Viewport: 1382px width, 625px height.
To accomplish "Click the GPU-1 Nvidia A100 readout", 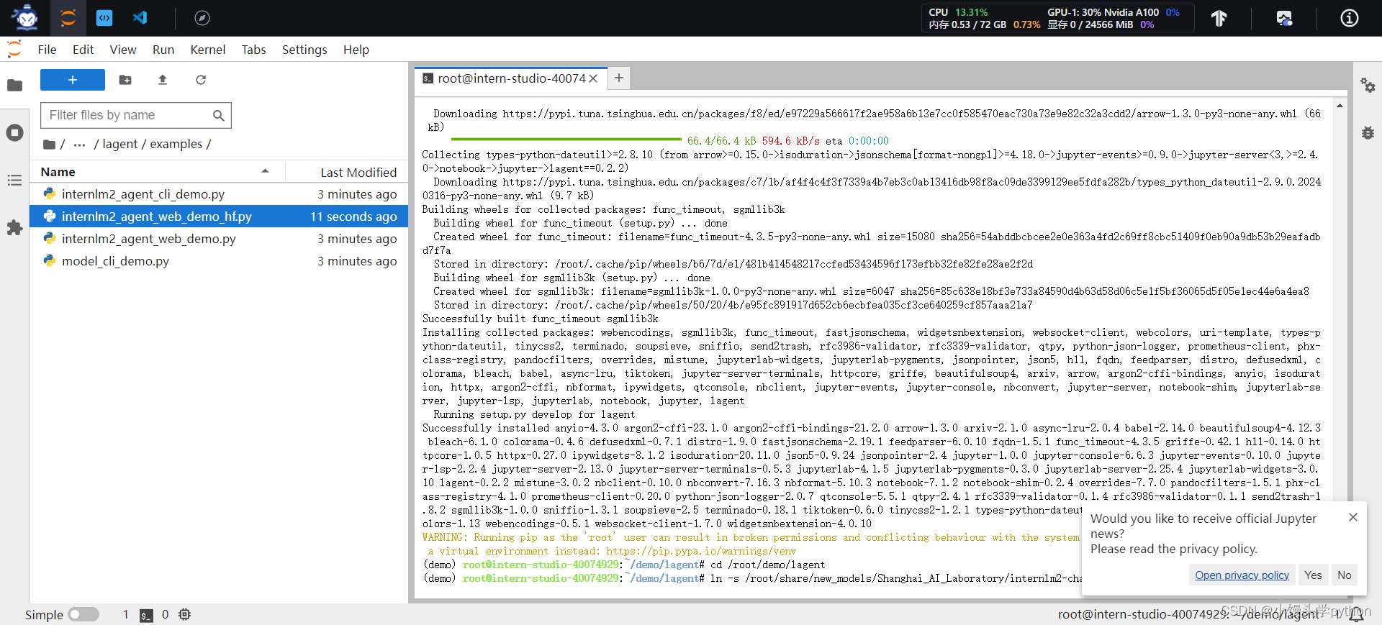I will tap(1114, 12).
